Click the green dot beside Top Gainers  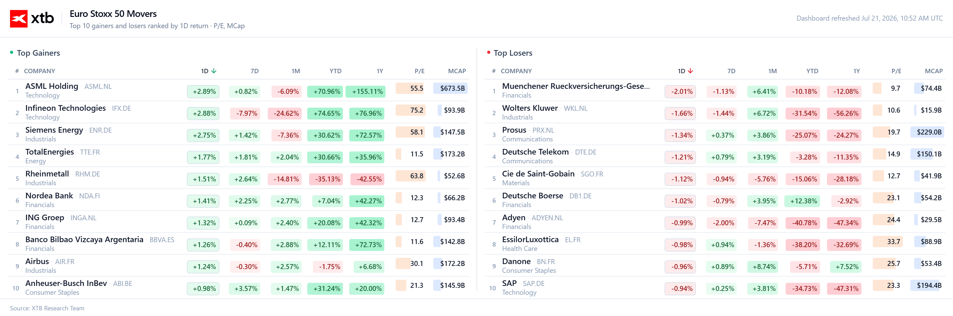[x=12, y=53]
